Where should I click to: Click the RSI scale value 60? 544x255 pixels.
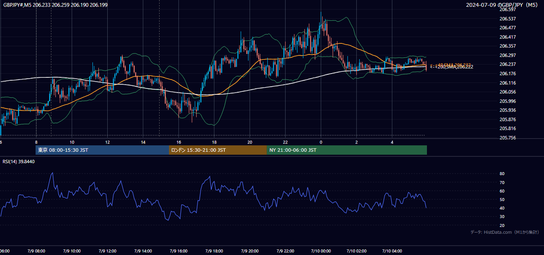click(502, 191)
